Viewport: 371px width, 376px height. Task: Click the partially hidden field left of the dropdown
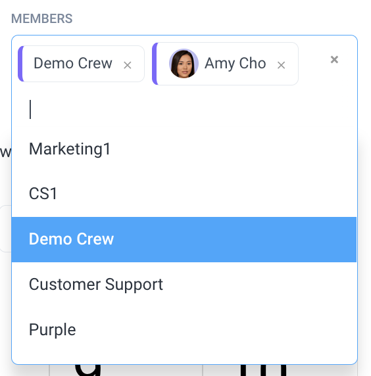pos(6,229)
